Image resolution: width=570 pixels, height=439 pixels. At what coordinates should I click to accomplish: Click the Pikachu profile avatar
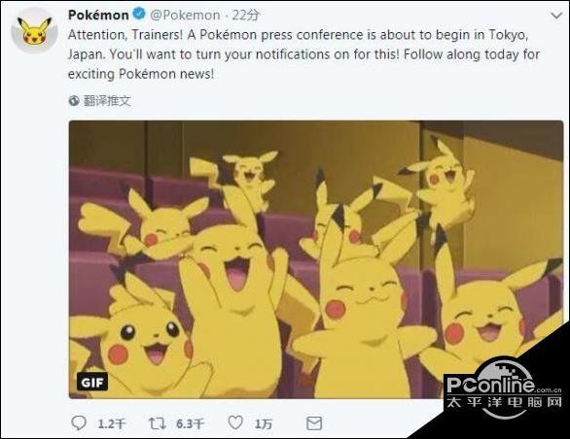(x=35, y=30)
